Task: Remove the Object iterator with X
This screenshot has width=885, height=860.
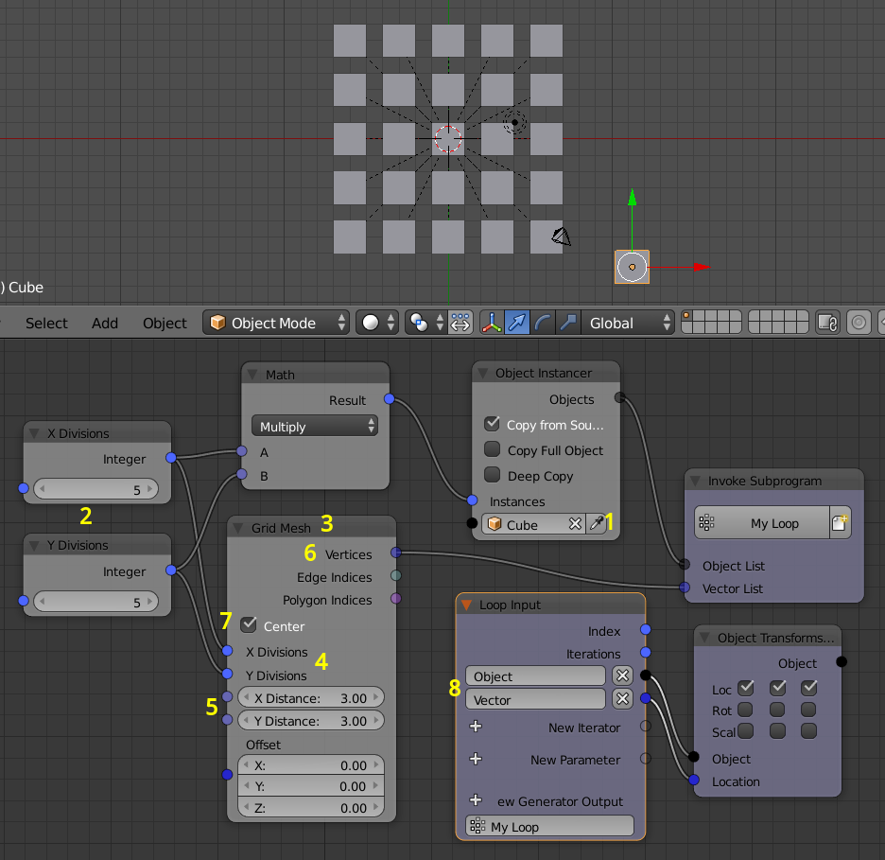Action: pos(622,676)
